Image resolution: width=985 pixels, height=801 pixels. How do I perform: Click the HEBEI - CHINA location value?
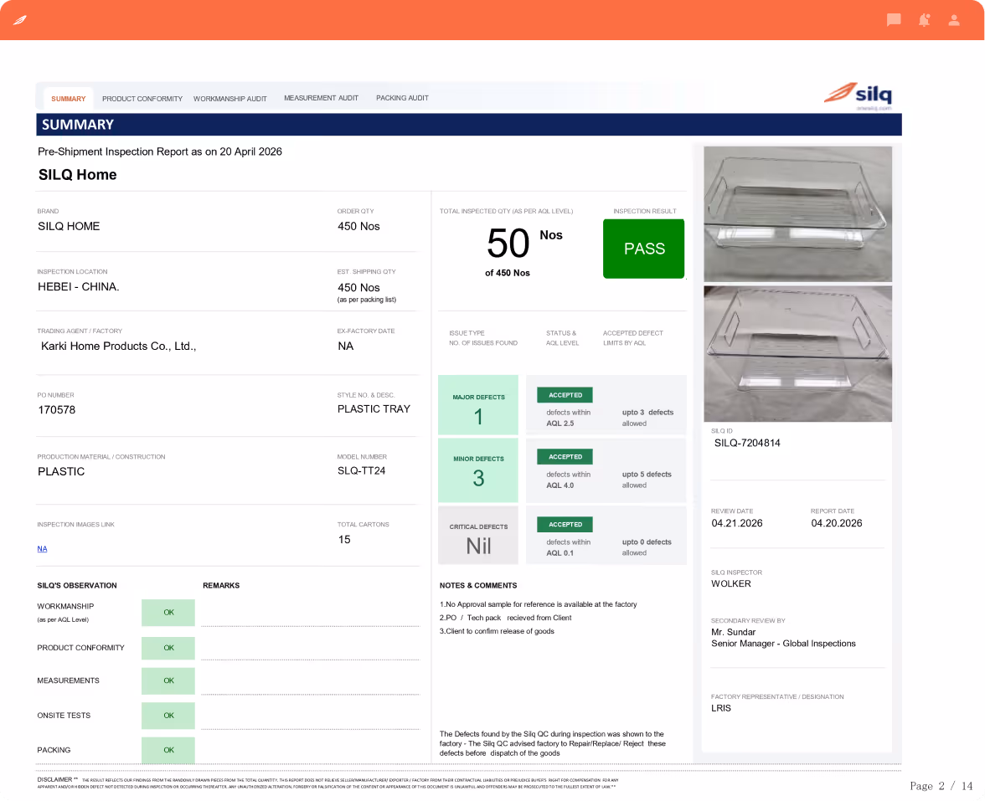79,287
